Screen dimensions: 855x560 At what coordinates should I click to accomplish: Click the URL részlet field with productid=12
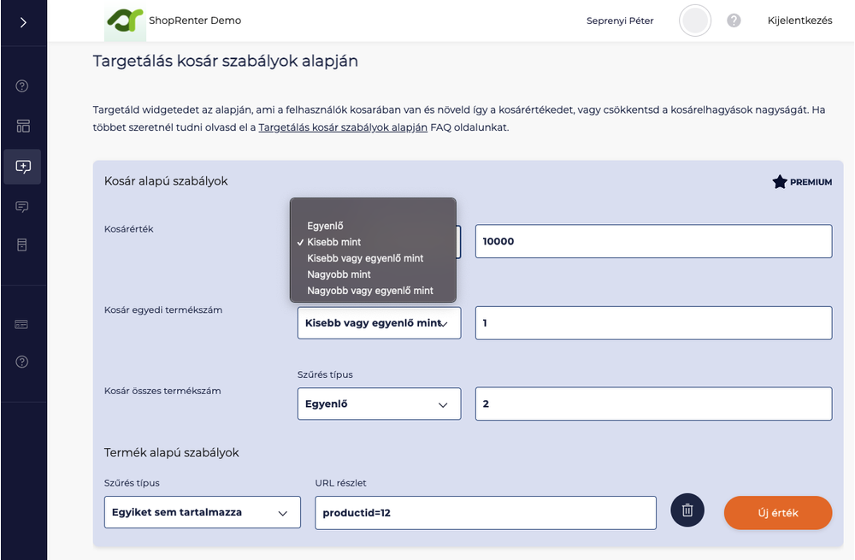[x=485, y=513]
